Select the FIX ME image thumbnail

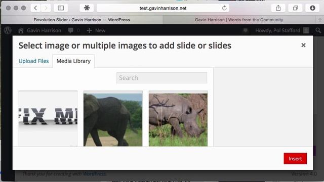(48, 119)
